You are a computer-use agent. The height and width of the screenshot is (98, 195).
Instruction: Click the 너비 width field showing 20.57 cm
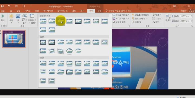coord(185,21)
